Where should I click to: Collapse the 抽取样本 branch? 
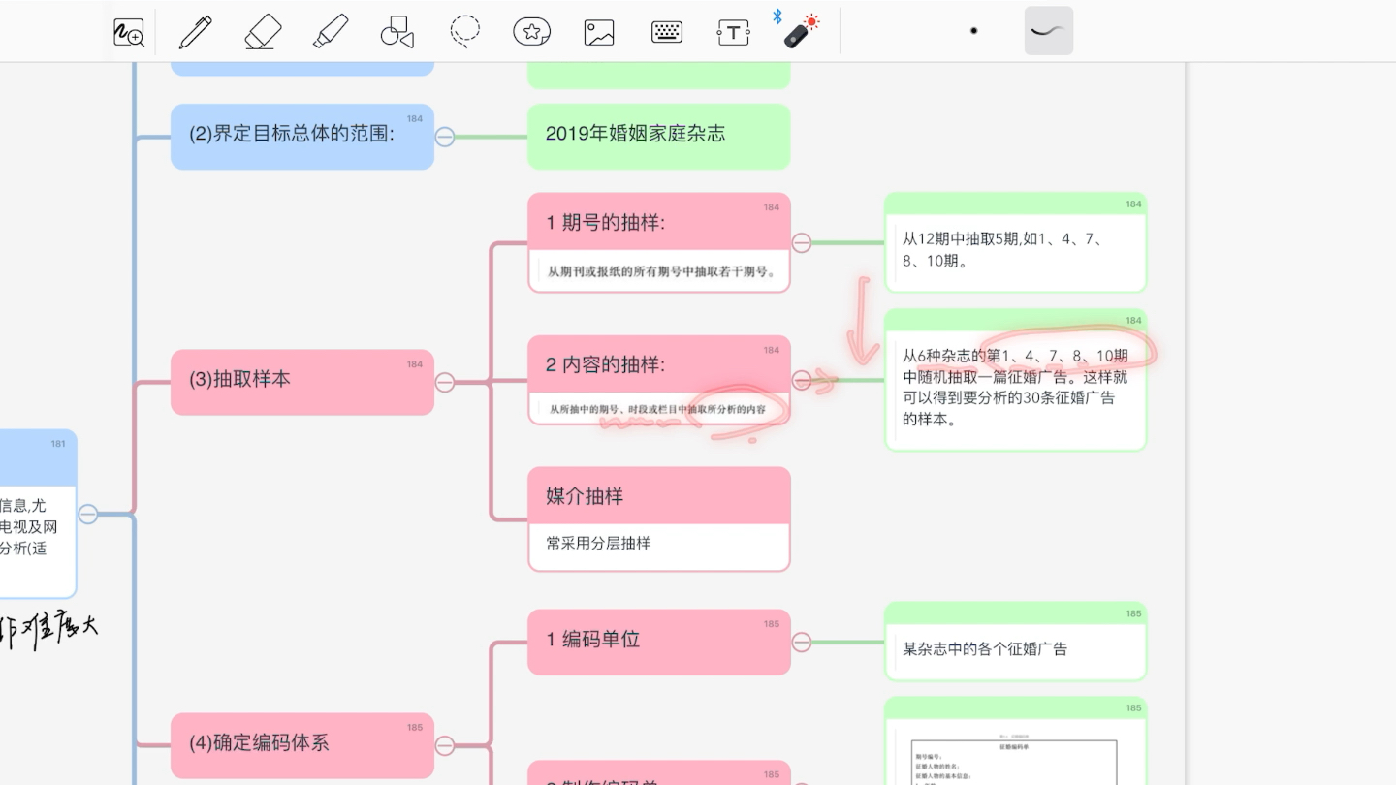click(x=444, y=382)
